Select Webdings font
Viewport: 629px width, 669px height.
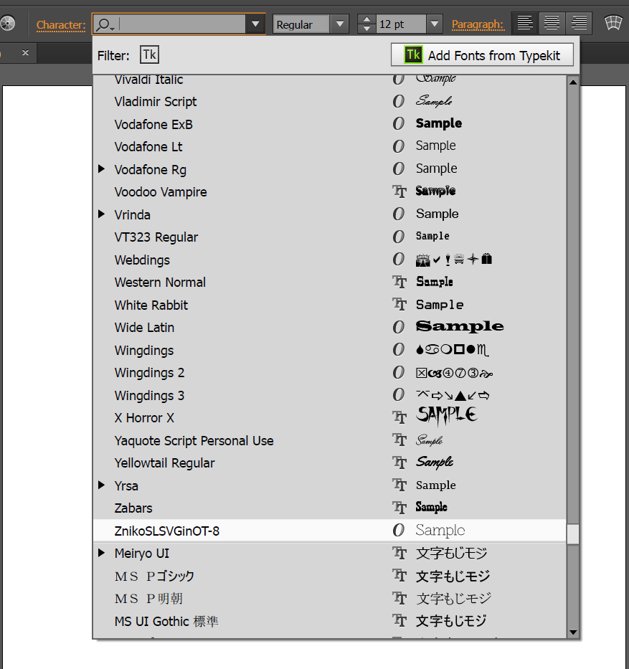click(x=329, y=260)
